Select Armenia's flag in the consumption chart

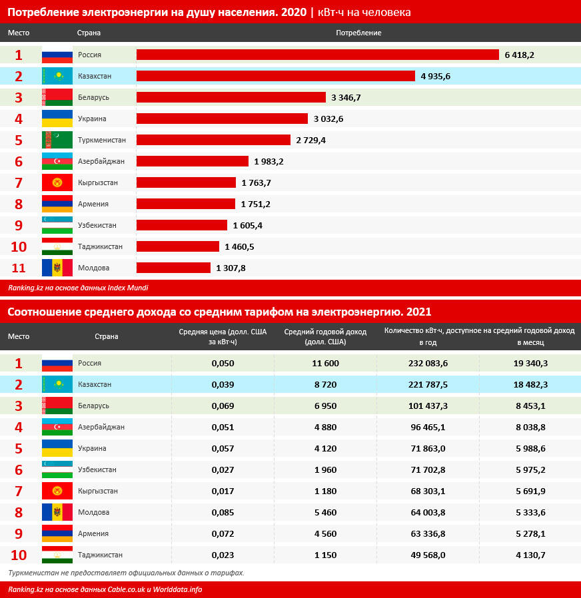coord(57,204)
